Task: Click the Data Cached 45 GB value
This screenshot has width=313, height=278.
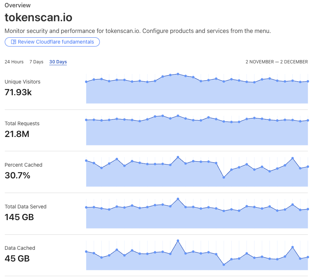Action: 17,259
